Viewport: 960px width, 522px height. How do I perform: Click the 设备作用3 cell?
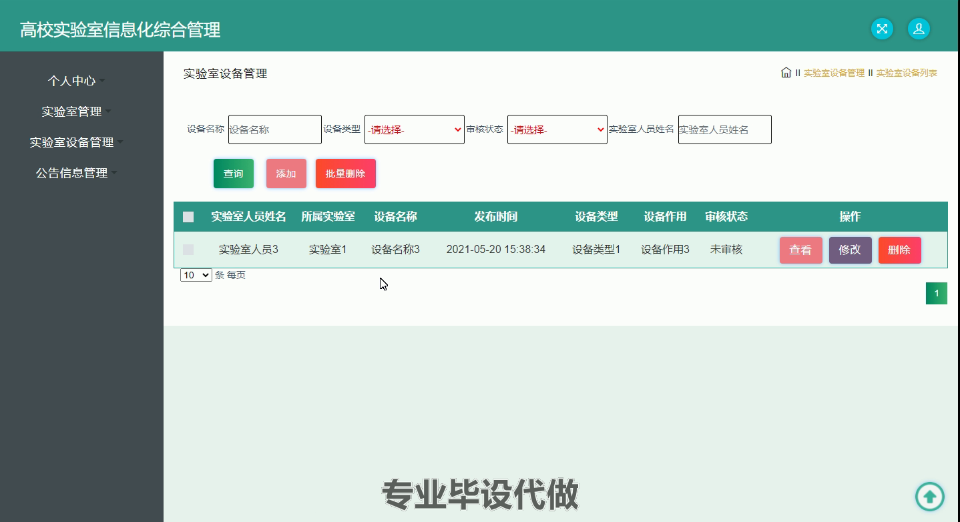pos(665,250)
